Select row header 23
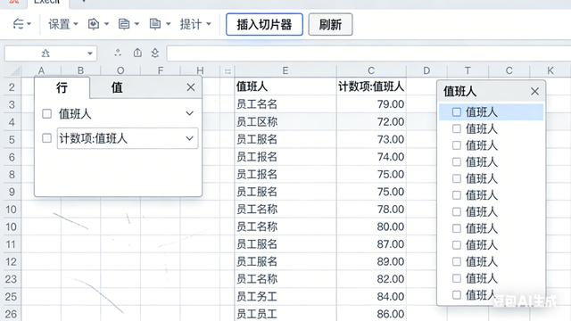571x321 pixels. [x=12, y=279]
